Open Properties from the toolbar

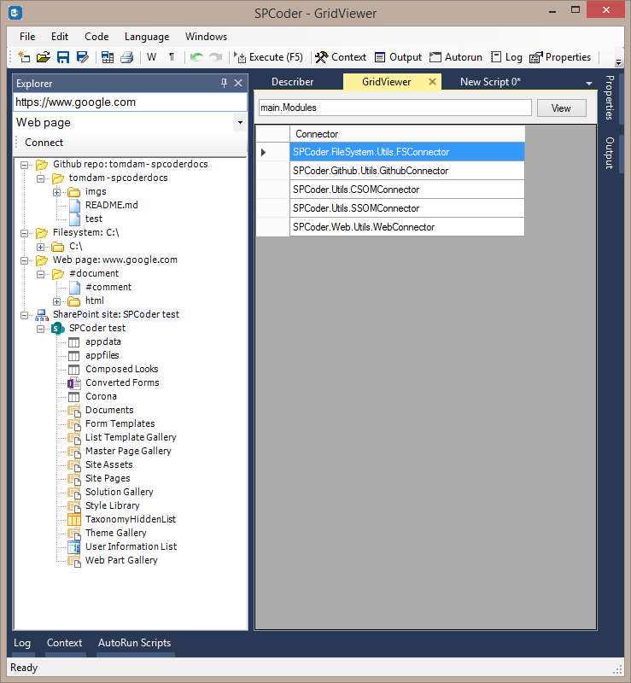click(560, 57)
